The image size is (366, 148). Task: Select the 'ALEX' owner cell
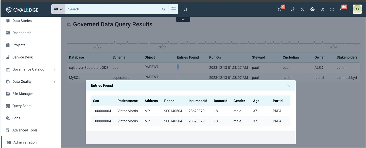pyautogui.click(x=319, y=68)
